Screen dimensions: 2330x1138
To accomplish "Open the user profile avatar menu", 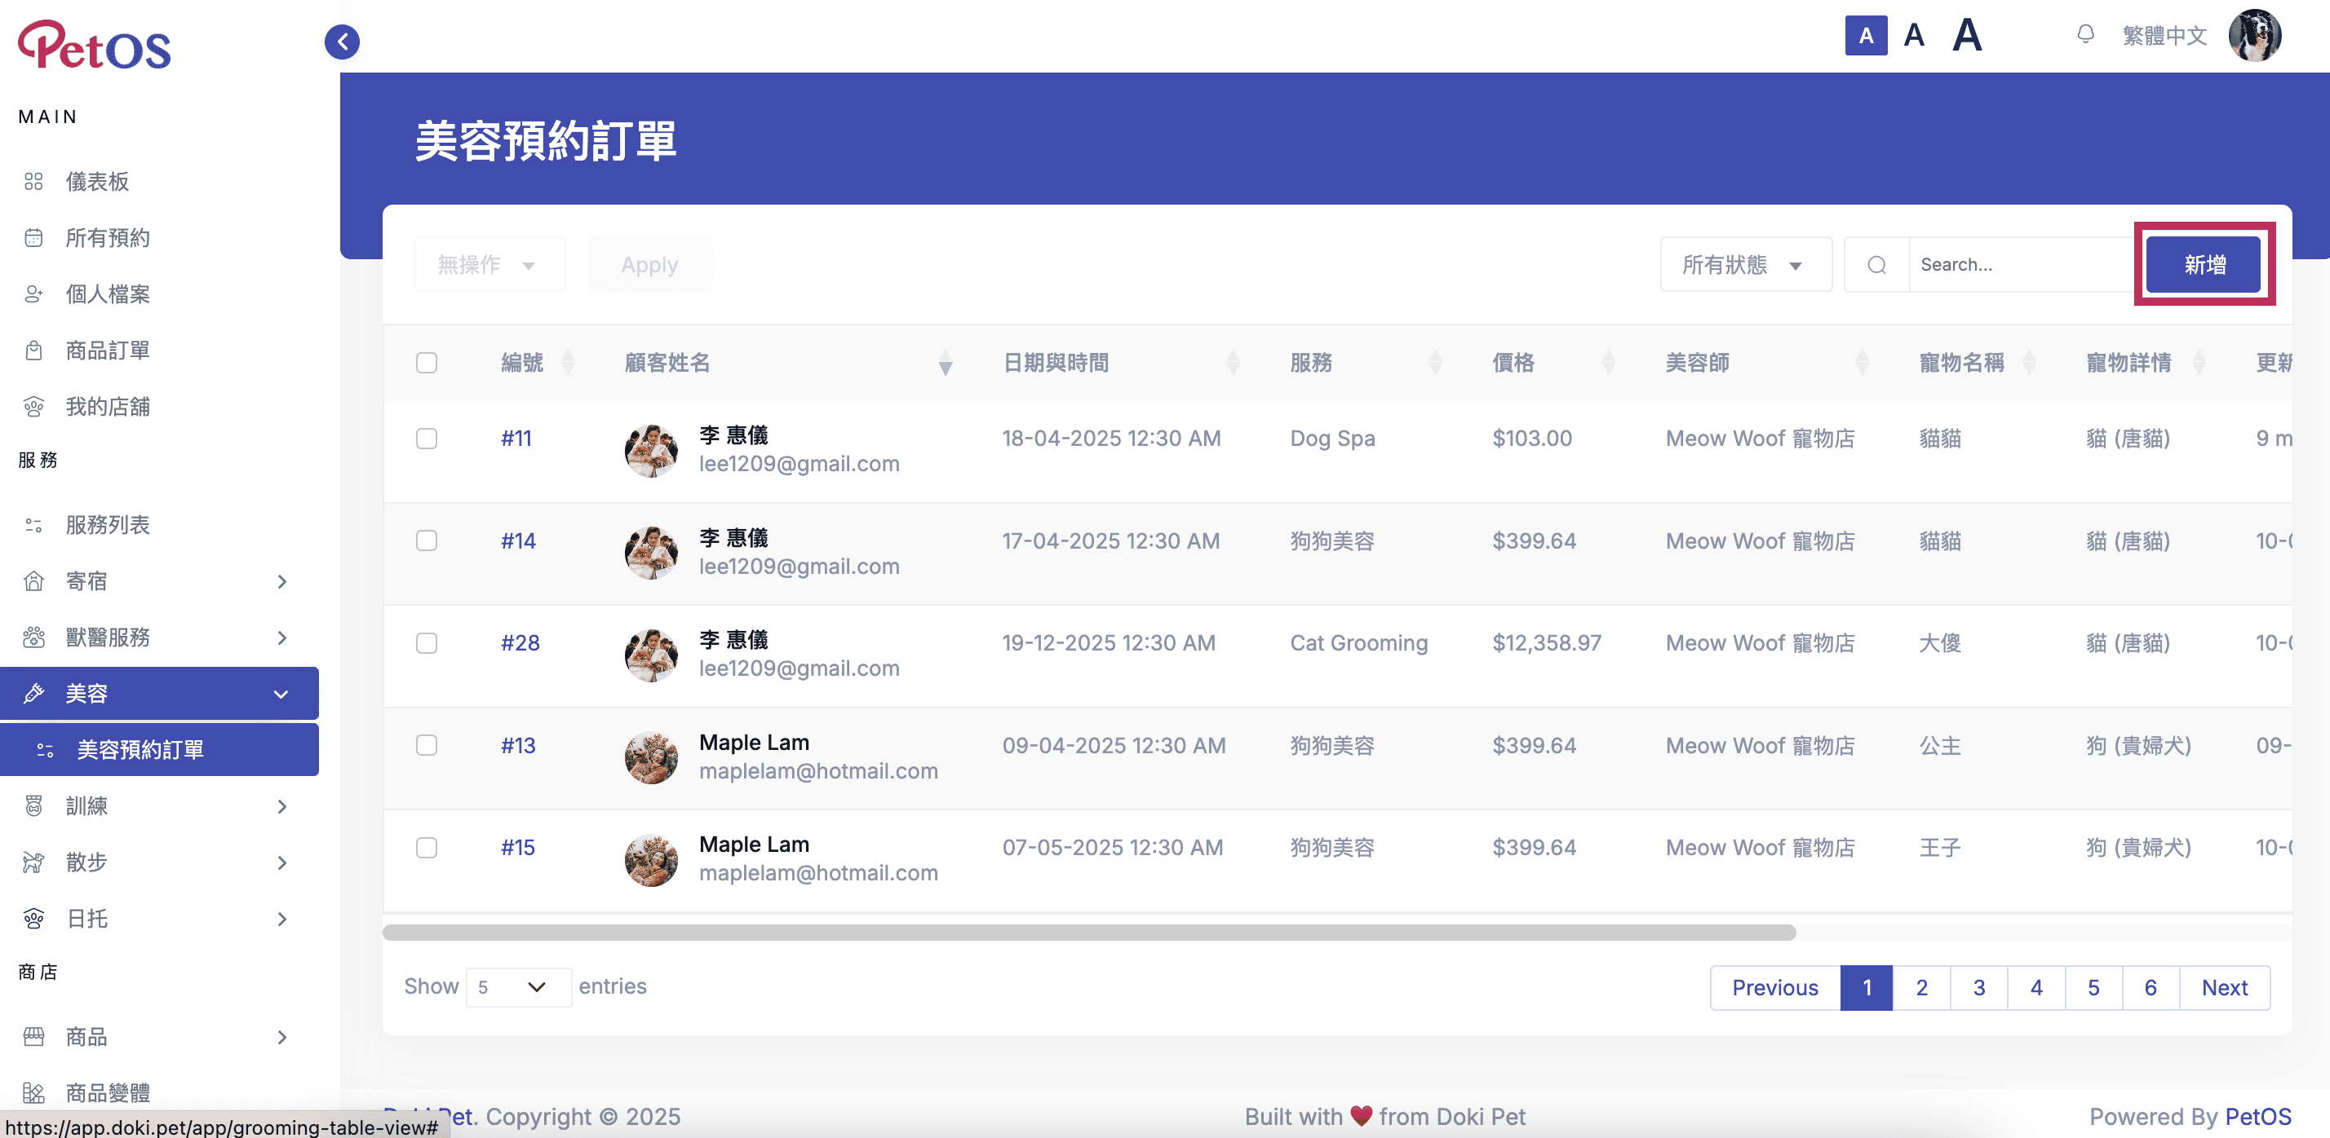I will [x=2255, y=36].
